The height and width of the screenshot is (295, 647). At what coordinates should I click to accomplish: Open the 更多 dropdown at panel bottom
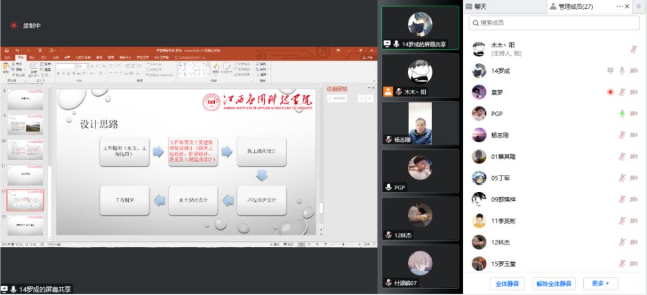[600, 284]
